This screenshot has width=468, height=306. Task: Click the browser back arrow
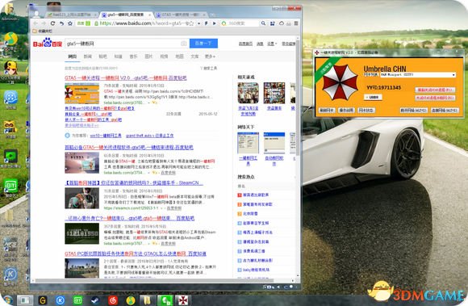coord(36,23)
